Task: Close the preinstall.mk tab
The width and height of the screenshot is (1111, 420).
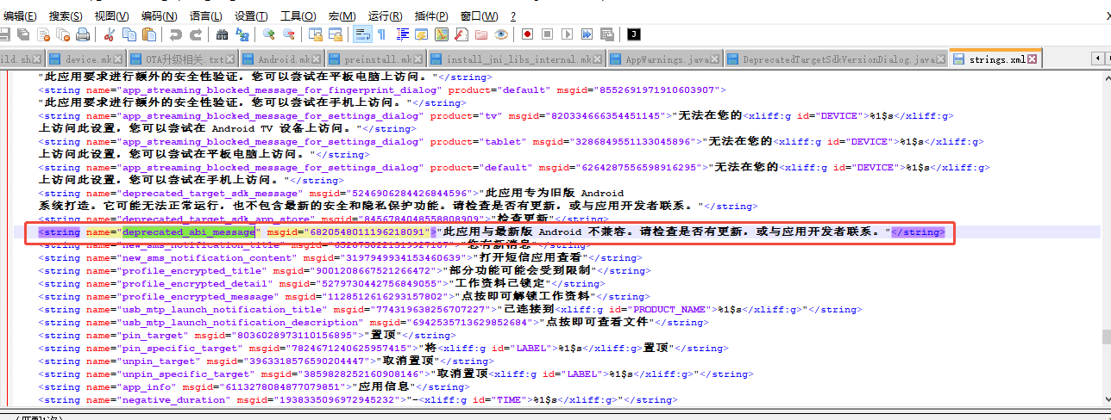Action: point(417,60)
